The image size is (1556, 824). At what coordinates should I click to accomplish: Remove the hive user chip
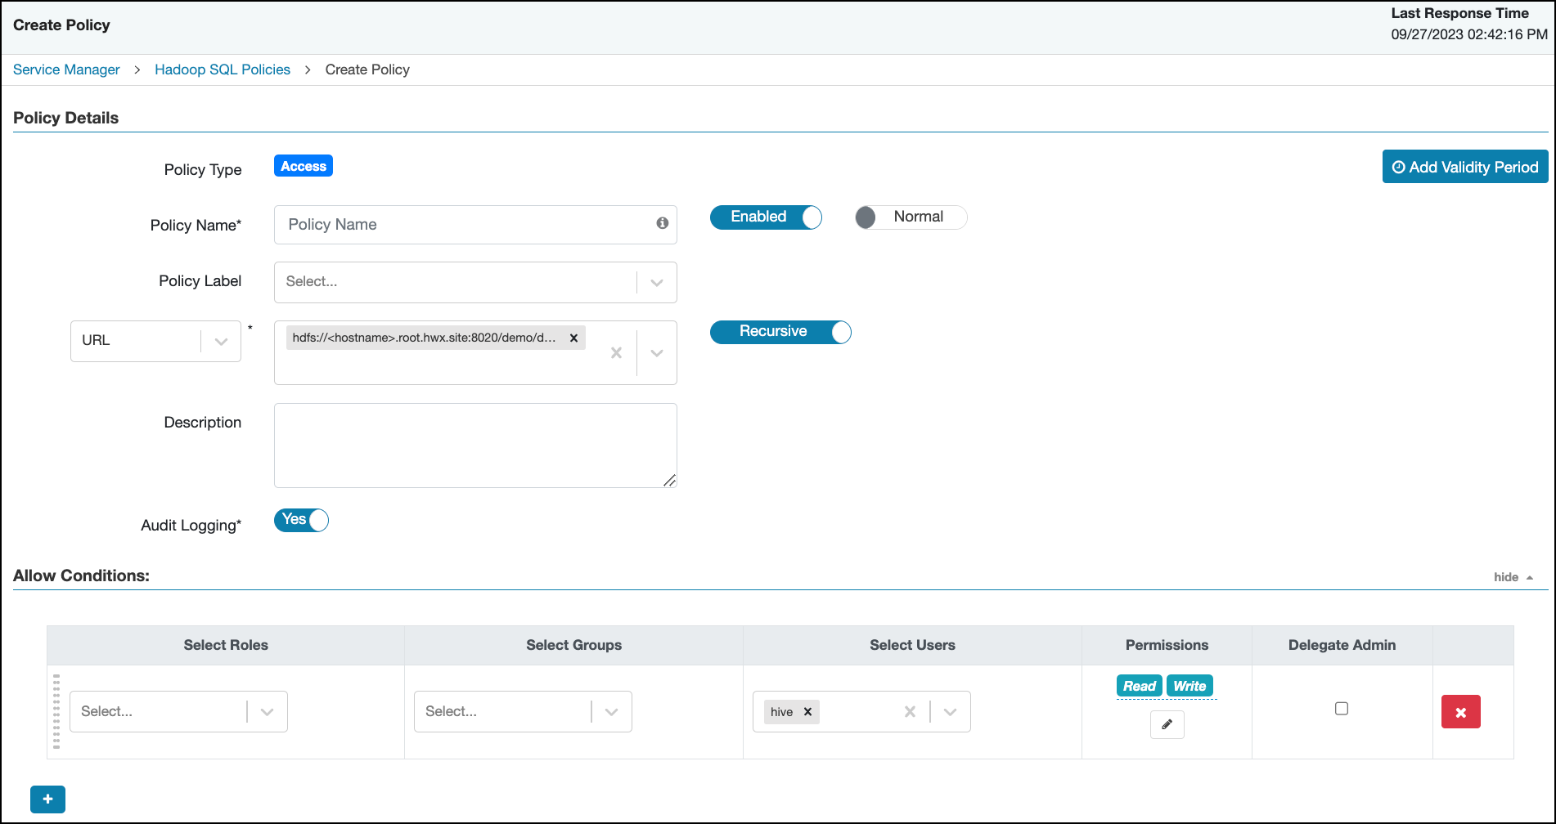coord(807,711)
